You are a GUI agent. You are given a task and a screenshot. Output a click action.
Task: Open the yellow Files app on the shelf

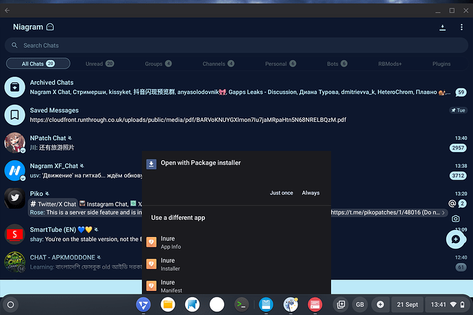(x=168, y=305)
